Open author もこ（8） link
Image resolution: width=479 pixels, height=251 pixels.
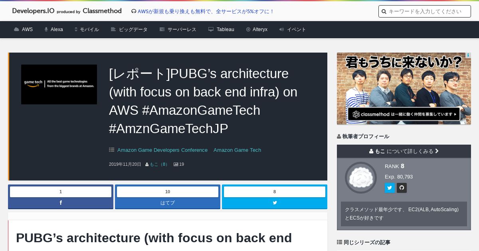pos(159,164)
